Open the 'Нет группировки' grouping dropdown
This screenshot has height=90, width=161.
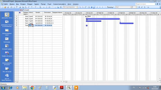click(x=77, y=7)
